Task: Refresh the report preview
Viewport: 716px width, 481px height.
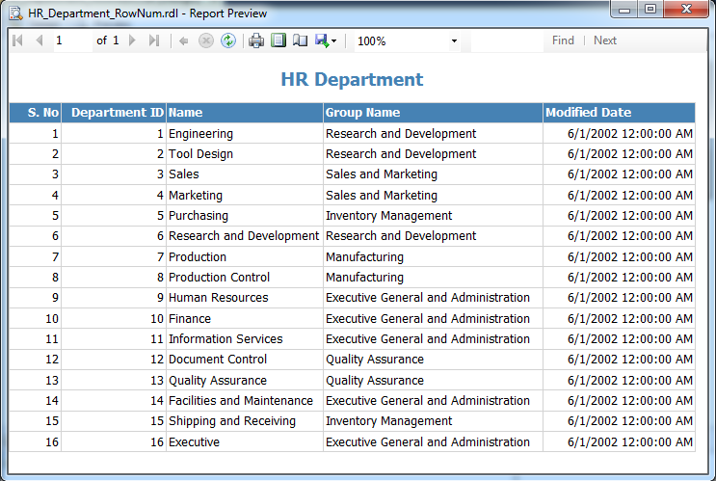Action: (x=228, y=40)
